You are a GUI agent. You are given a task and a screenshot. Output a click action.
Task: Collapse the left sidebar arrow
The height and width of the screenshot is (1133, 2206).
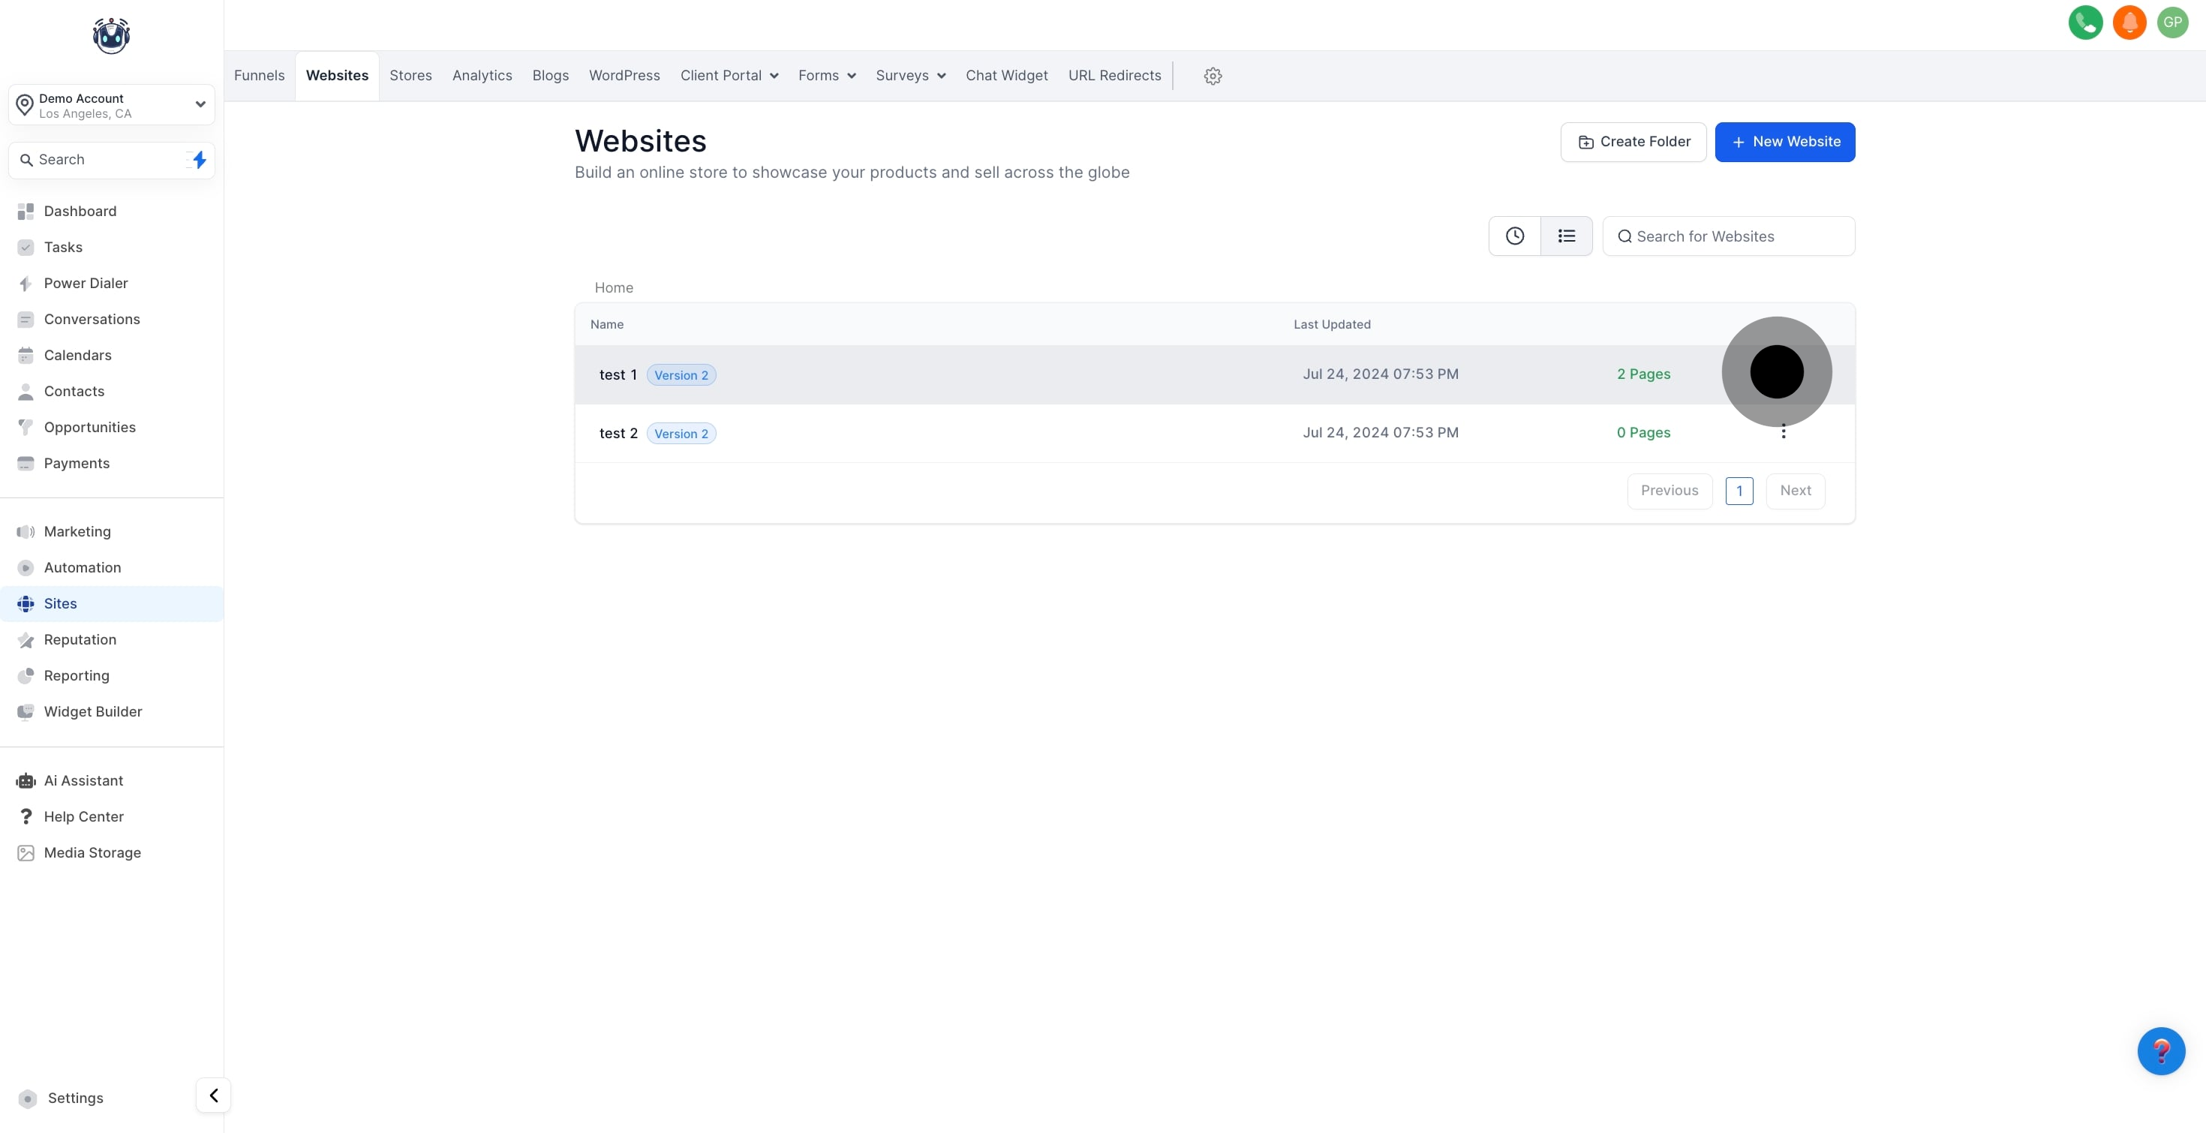(213, 1095)
